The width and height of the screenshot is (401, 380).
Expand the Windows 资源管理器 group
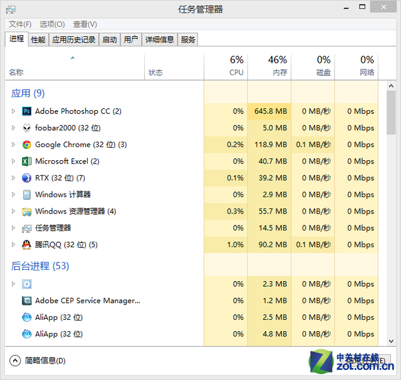[13, 212]
